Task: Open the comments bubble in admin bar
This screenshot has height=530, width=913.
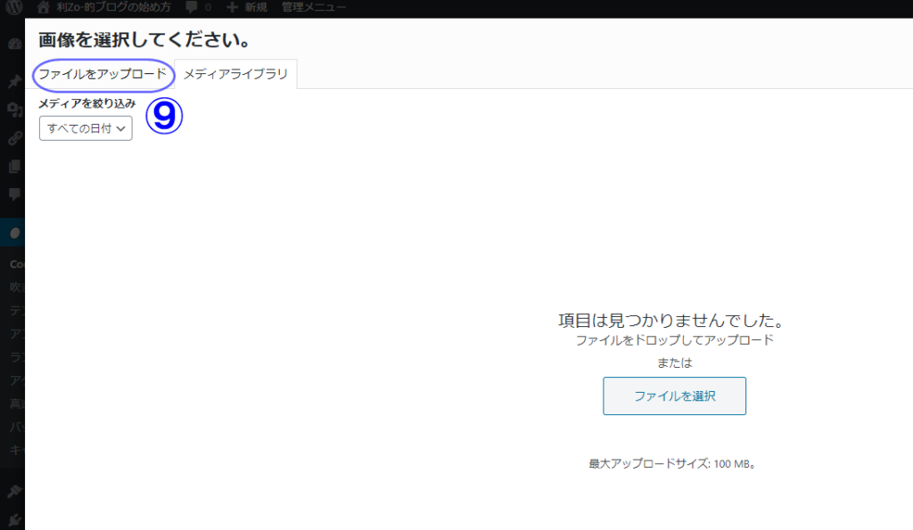Action: pos(193,7)
